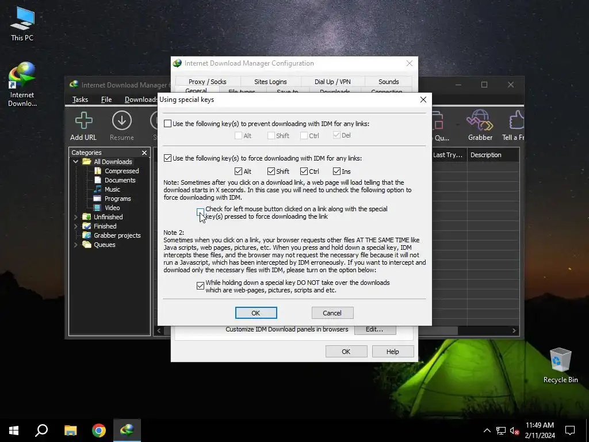The image size is (589, 442).
Task: Close the Categories panel with its X
Action: coord(144,153)
